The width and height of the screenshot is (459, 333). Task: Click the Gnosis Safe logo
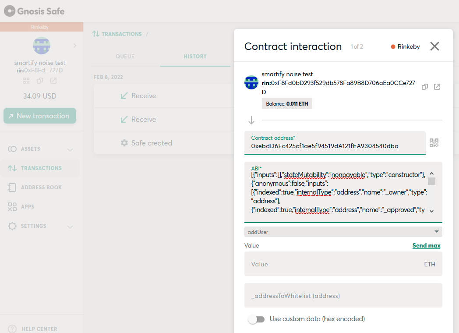tap(34, 11)
